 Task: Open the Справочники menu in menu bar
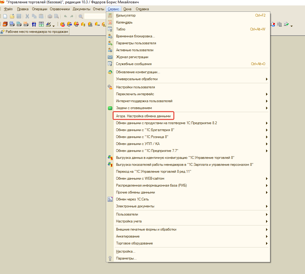click(x=60, y=9)
